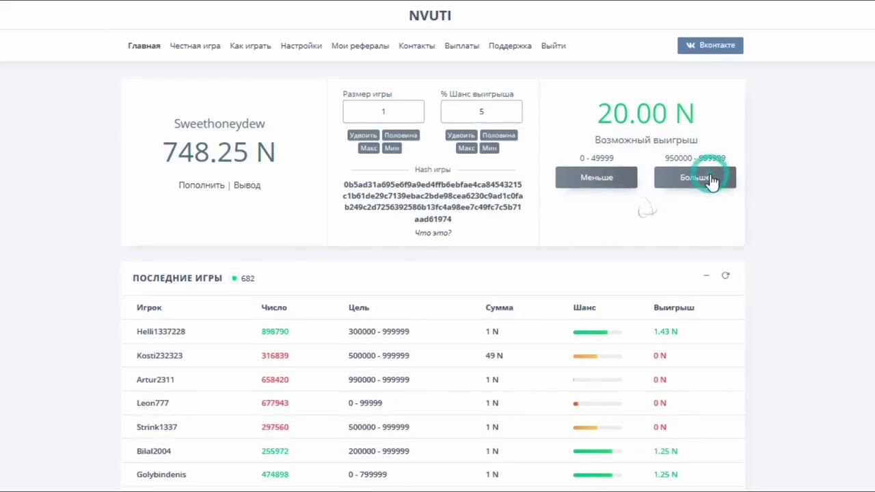This screenshot has height=492, width=875.
Task: Click the Игрок column header
Action: tap(149, 307)
